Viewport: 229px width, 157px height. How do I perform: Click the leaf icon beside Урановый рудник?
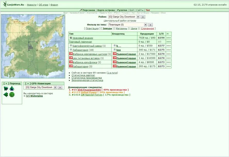[x=71, y=38]
